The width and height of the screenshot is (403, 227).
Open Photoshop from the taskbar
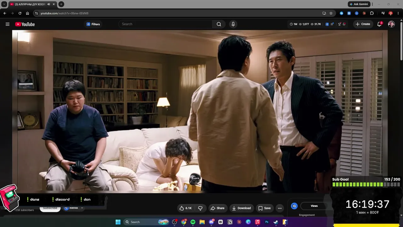267,222
